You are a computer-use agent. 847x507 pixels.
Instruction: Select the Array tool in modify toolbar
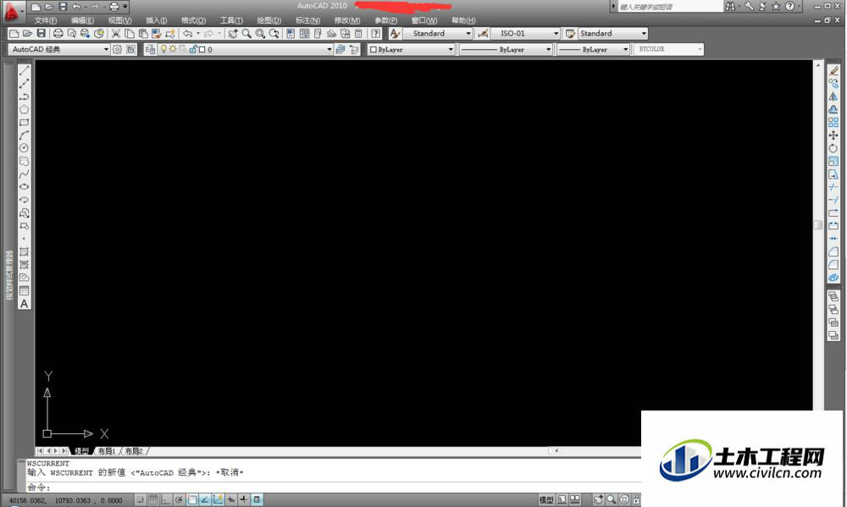click(833, 123)
